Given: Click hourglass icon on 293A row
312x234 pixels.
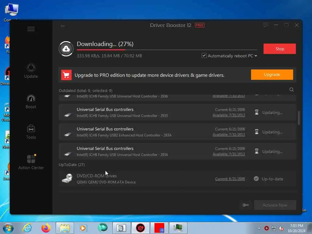Looking at the screenshot, I should click(257, 132).
